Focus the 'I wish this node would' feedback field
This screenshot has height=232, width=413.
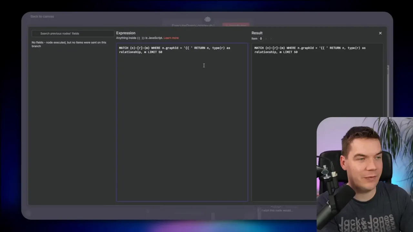(x=277, y=210)
